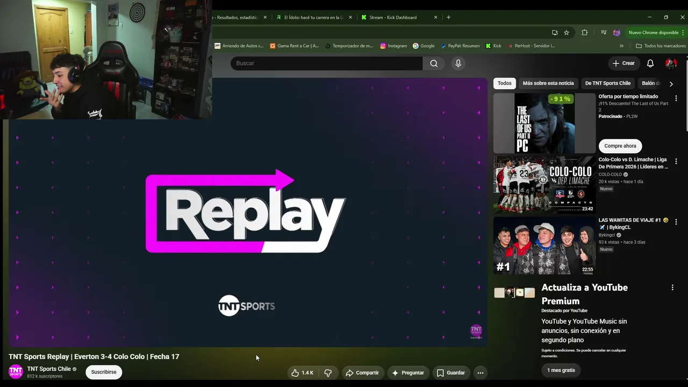Click the YouTube Premium promo thumbnail
Screen dimensions: 688x387
[x=515, y=292]
